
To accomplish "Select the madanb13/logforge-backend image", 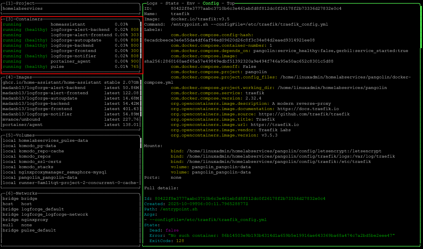I will [71, 104].
